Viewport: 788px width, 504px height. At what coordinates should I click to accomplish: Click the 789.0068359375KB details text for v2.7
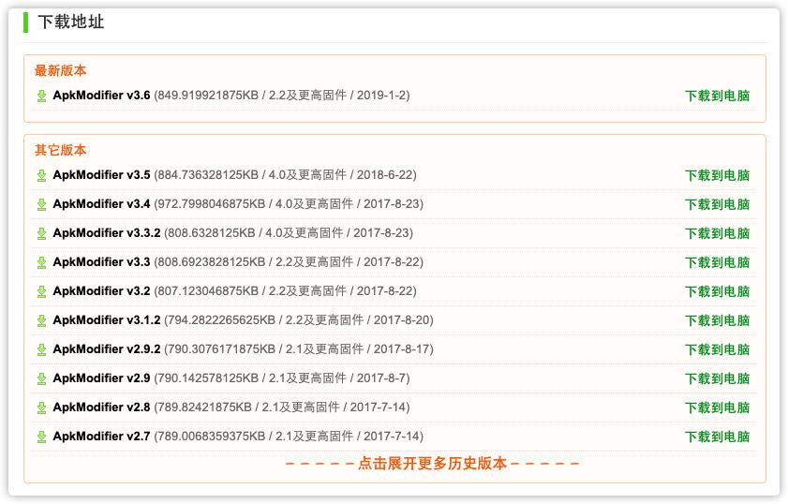(x=289, y=437)
